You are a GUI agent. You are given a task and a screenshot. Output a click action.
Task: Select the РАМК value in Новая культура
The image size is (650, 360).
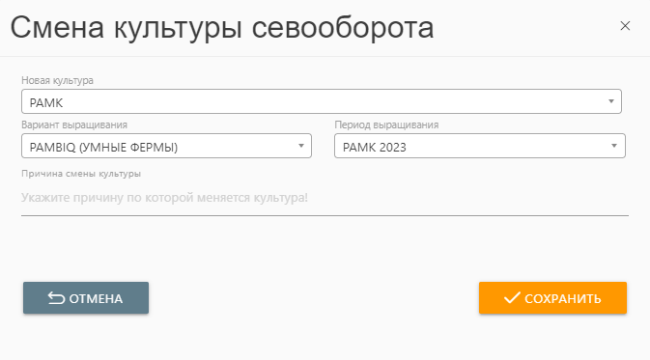[46, 102]
